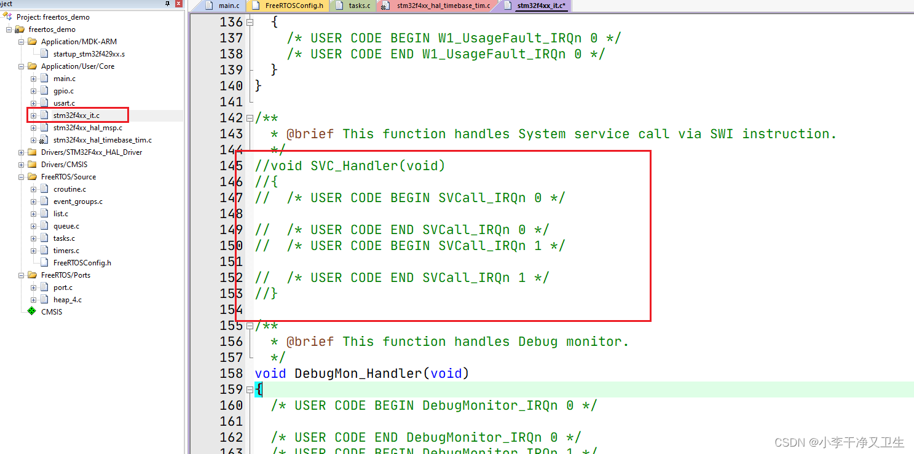Click the Drivers/STM32F4xx_HAL_Driver folder icon
The height and width of the screenshot is (454, 914).
[33, 152]
